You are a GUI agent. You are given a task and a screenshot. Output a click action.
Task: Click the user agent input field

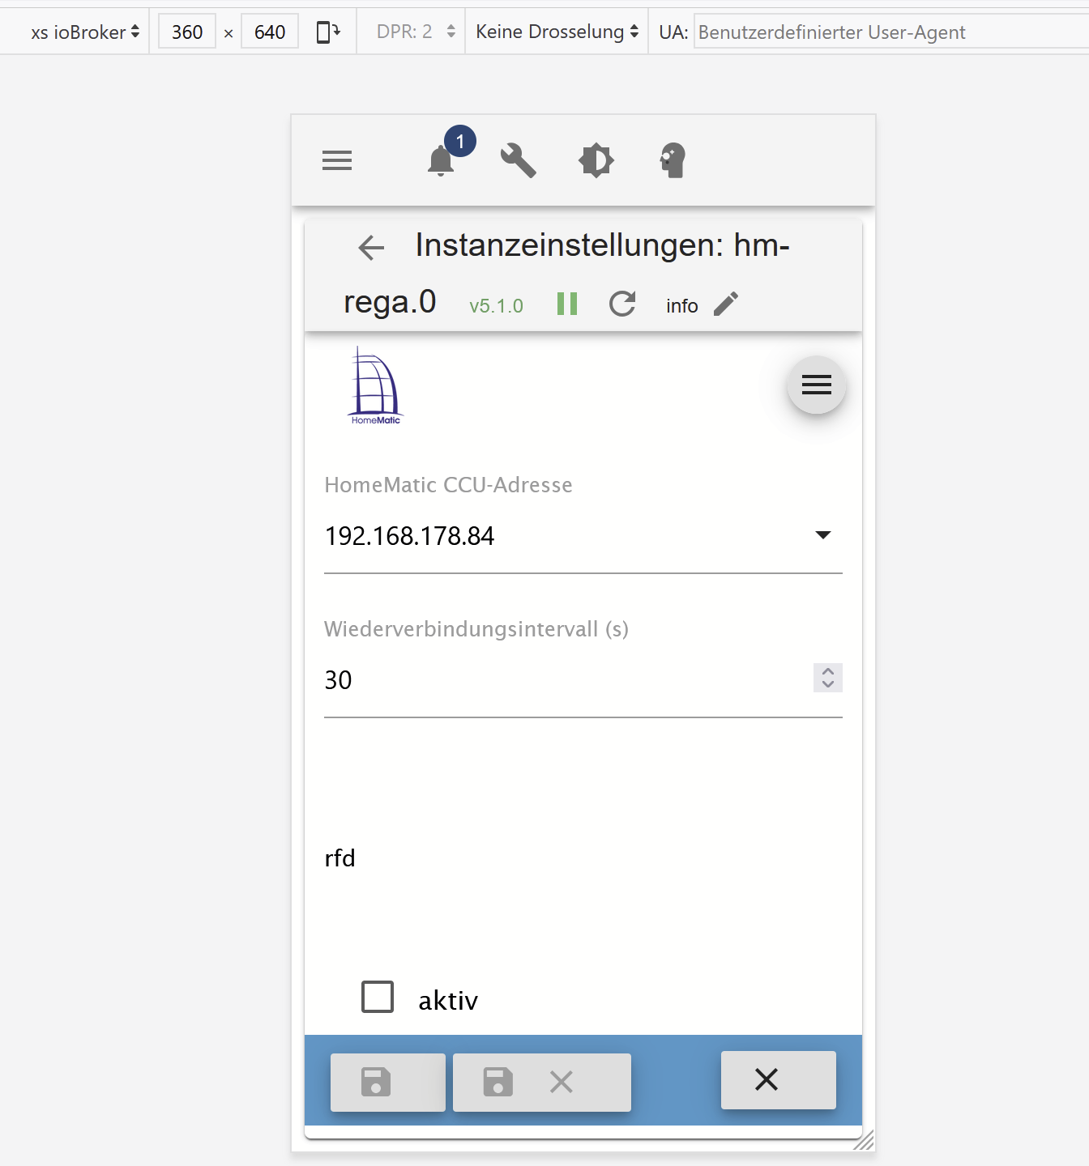pyautogui.click(x=891, y=32)
